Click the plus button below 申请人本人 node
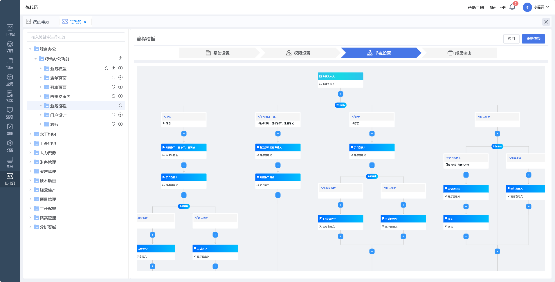Viewport: 555px width, 282px height. (x=340, y=94)
